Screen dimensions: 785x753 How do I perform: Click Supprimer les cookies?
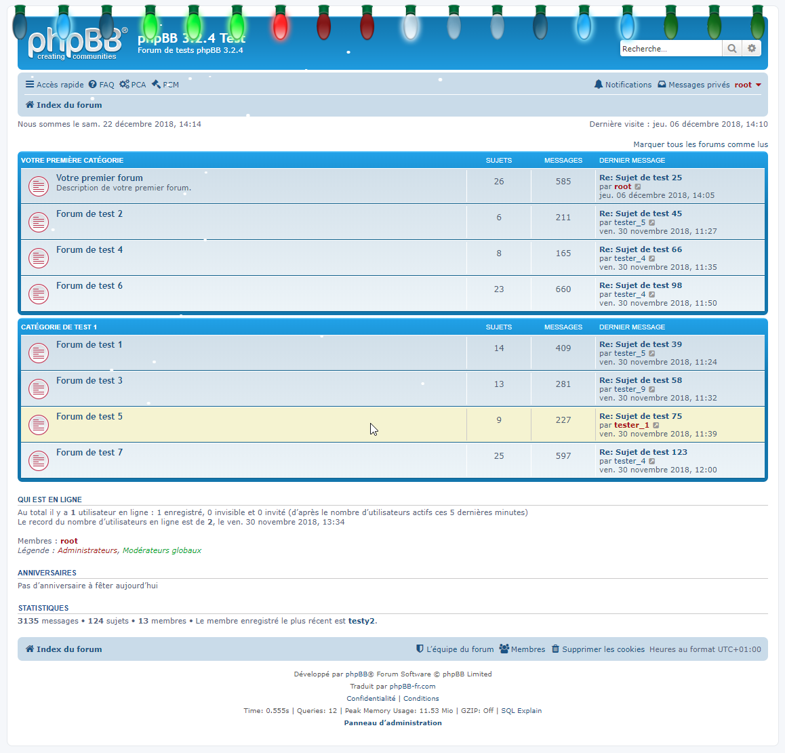[x=603, y=649]
